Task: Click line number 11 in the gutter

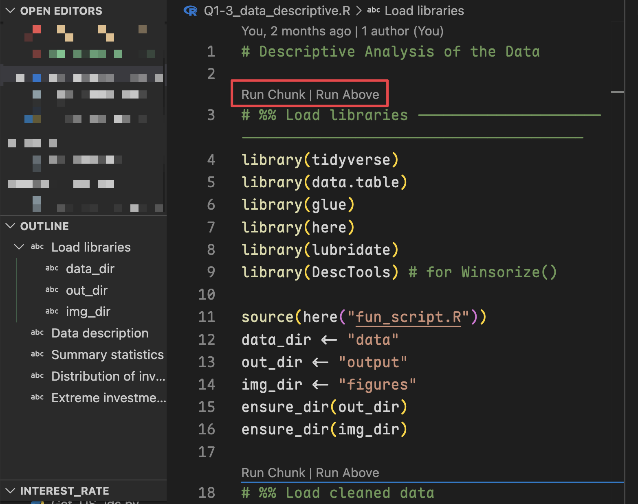Action: pyautogui.click(x=207, y=317)
